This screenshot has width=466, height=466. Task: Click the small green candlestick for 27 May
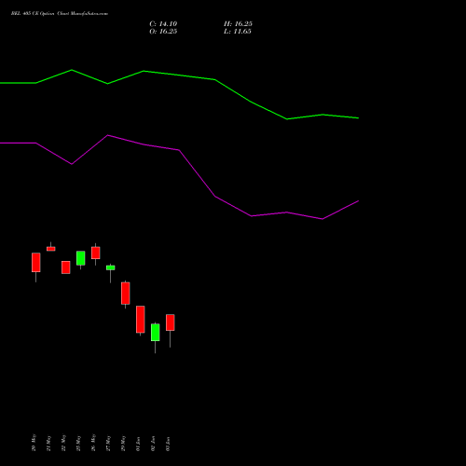point(111,267)
